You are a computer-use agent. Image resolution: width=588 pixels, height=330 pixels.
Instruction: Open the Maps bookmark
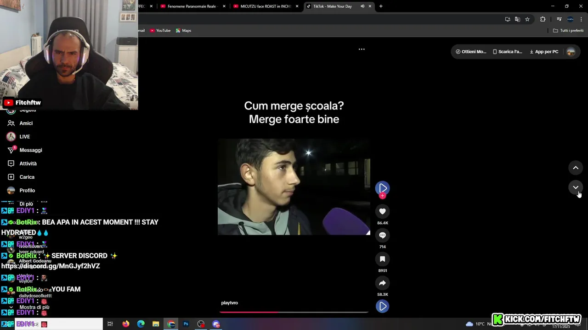click(183, 31)
